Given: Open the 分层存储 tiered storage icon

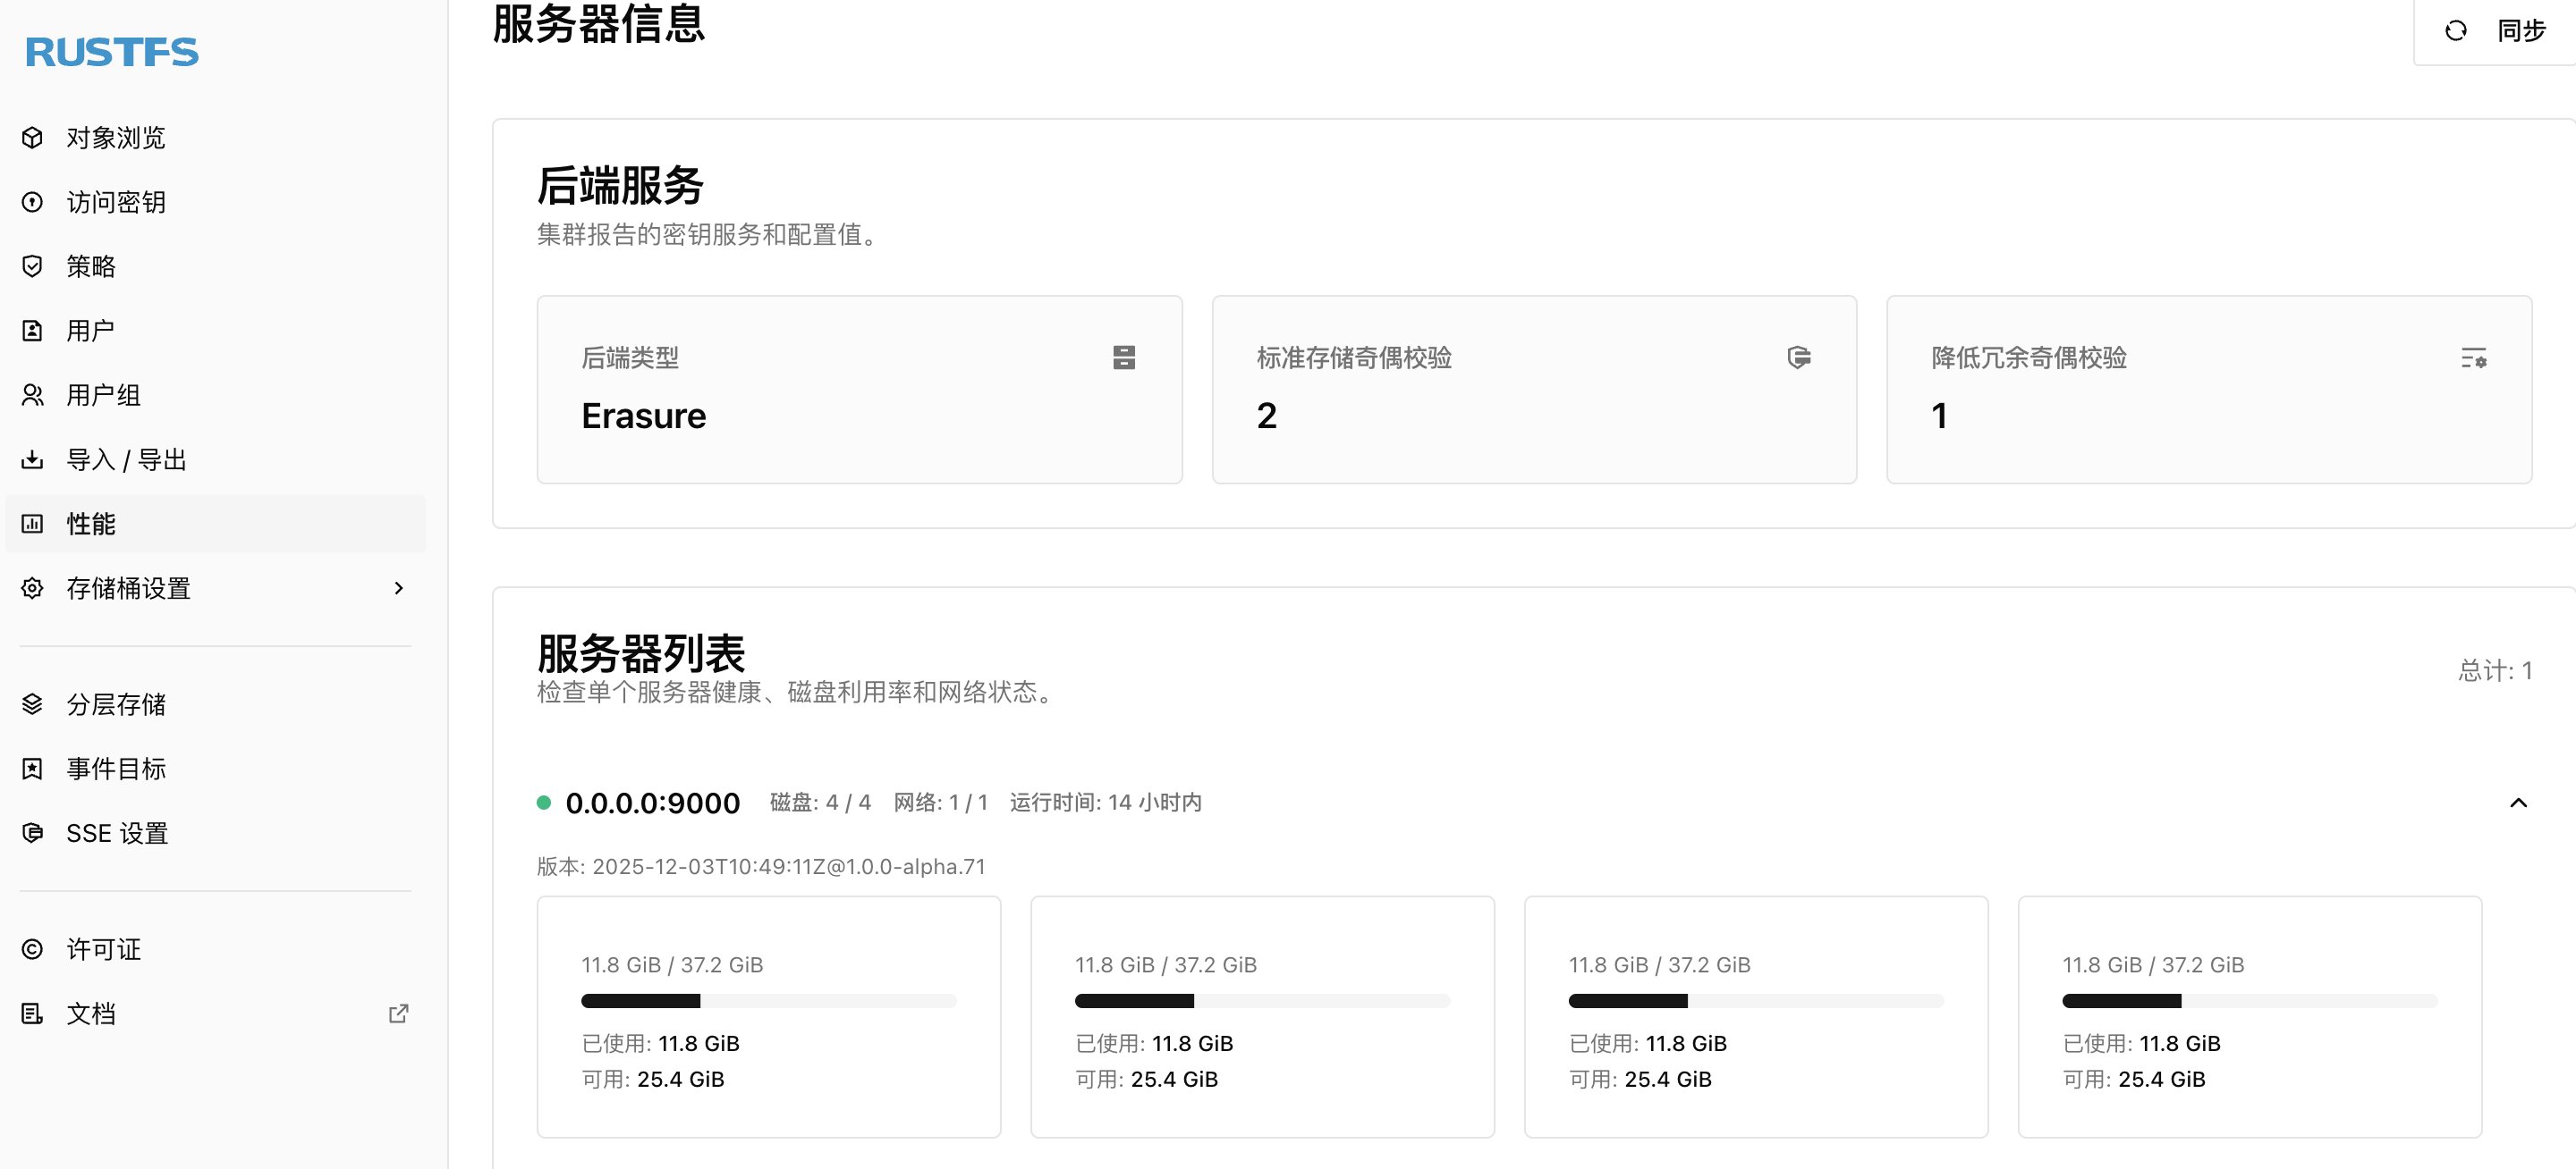Looking at the screenshot, I should (x=31, y=703).
